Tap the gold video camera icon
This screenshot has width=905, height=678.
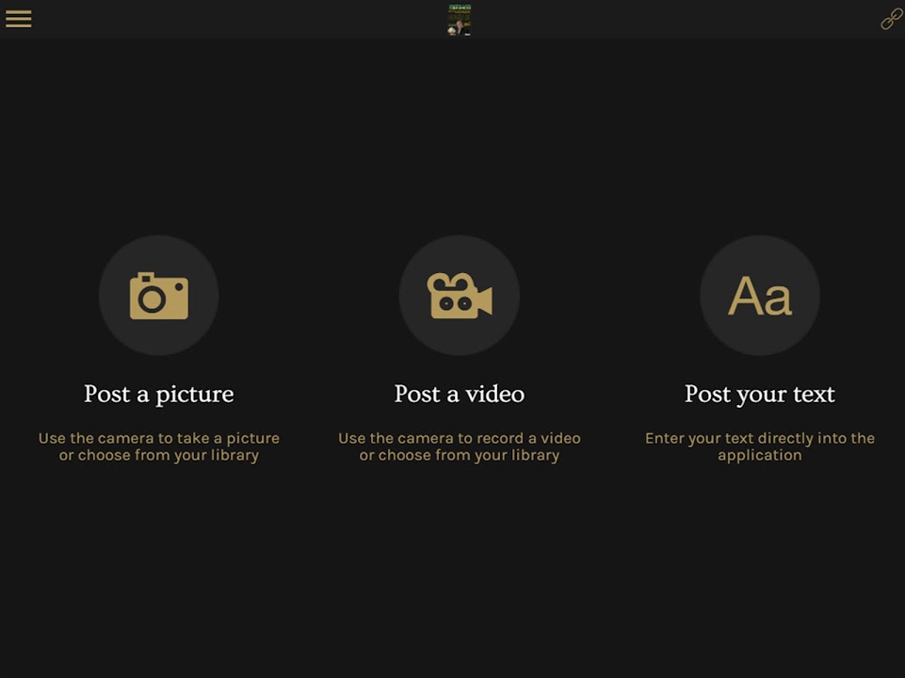tap(460, 296)
